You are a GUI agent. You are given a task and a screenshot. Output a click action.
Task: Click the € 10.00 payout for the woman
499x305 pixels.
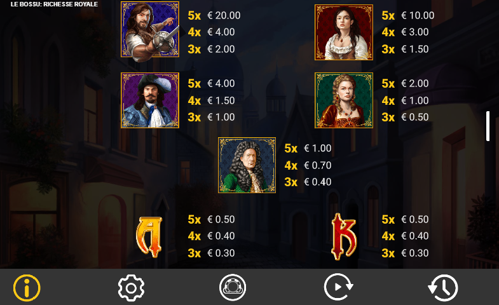coord(418,15)
